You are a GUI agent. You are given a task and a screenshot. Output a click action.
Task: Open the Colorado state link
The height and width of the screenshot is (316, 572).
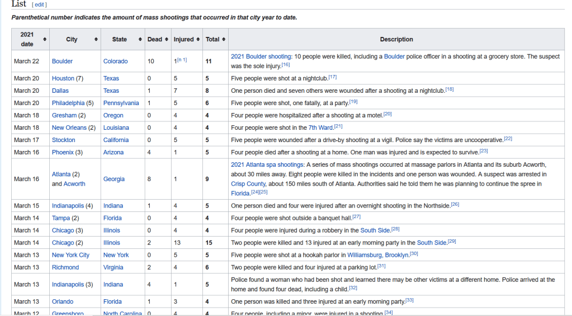point(115,62)
